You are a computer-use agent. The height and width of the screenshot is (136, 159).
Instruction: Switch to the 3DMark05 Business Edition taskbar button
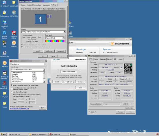pyautogui.click(x=38, y=134)
